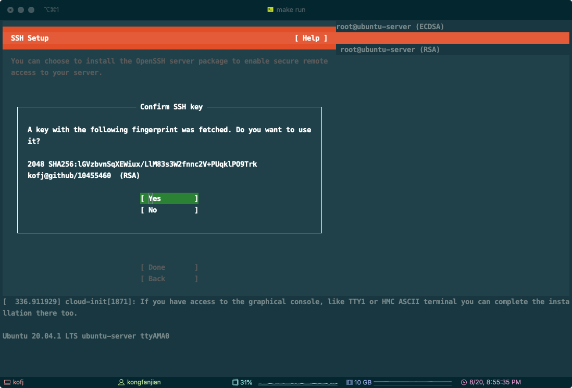Click the root@ubuntu-server (ECDSA) line
This screenshot has height=388, width=572.
[390, 27]
